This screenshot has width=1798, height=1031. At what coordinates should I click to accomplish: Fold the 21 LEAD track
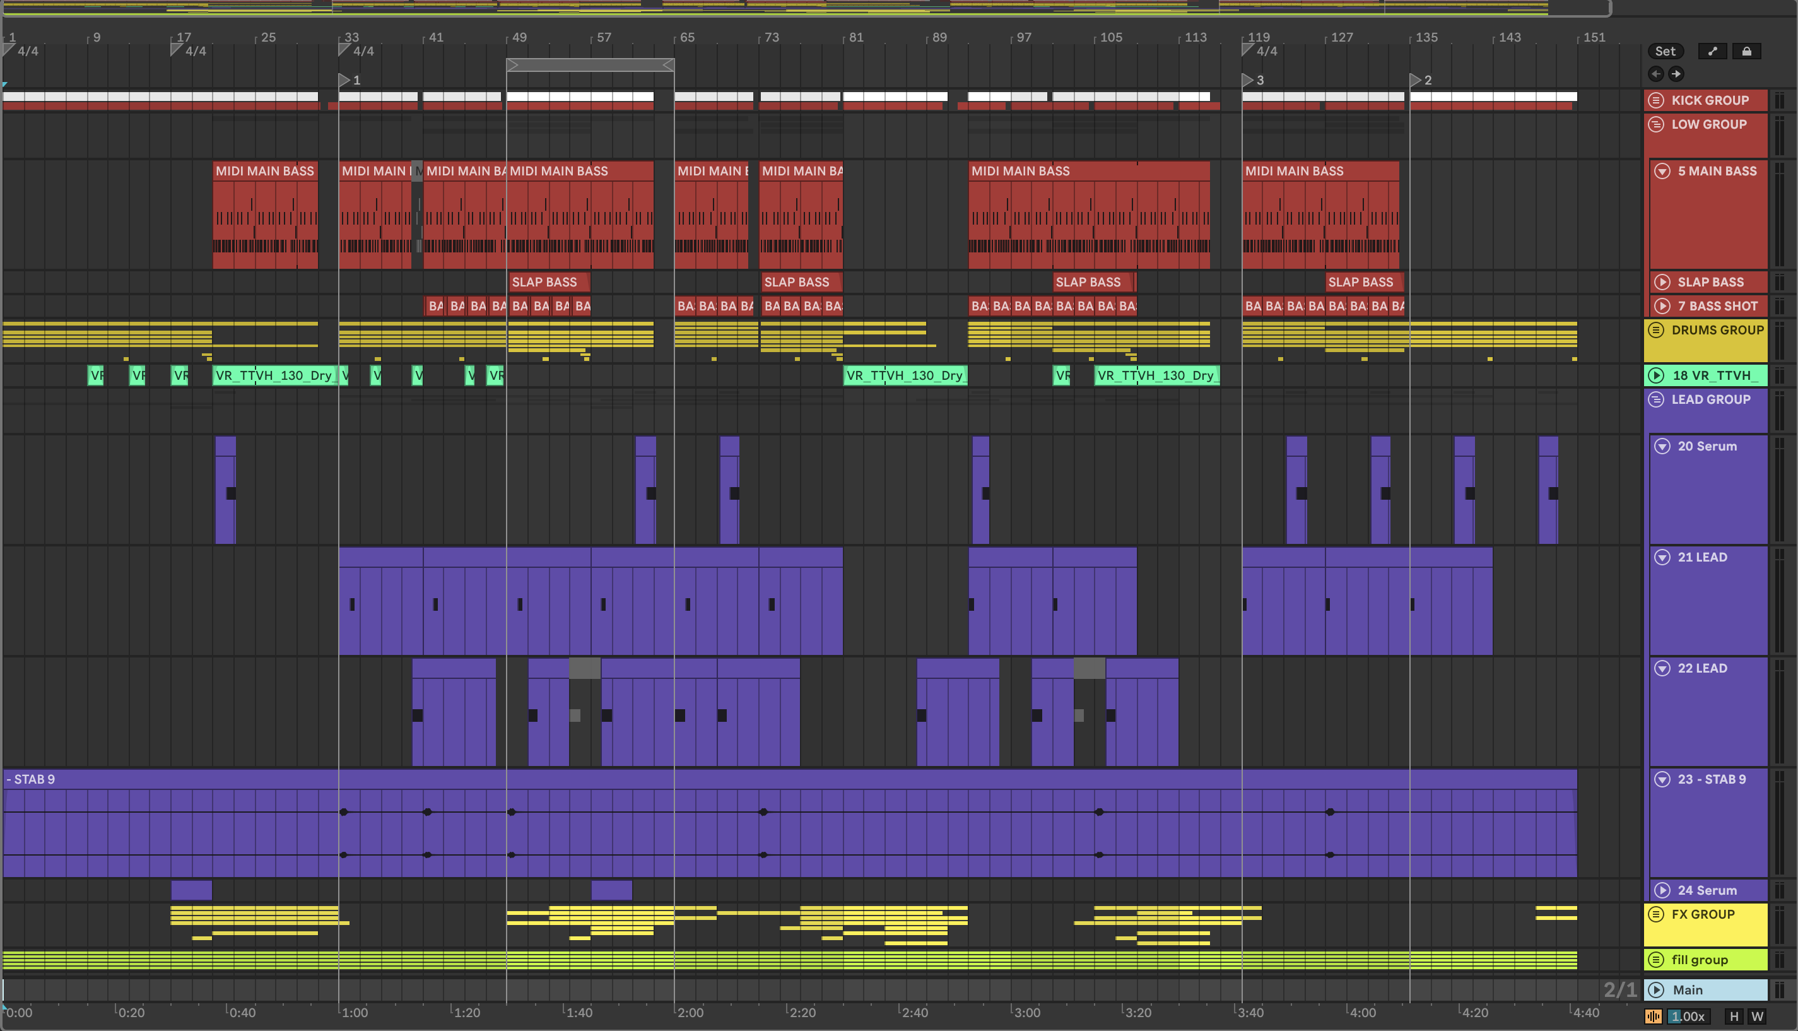1662,557
